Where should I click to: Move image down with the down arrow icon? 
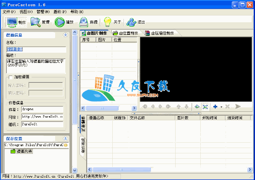(x=186, y=106)
